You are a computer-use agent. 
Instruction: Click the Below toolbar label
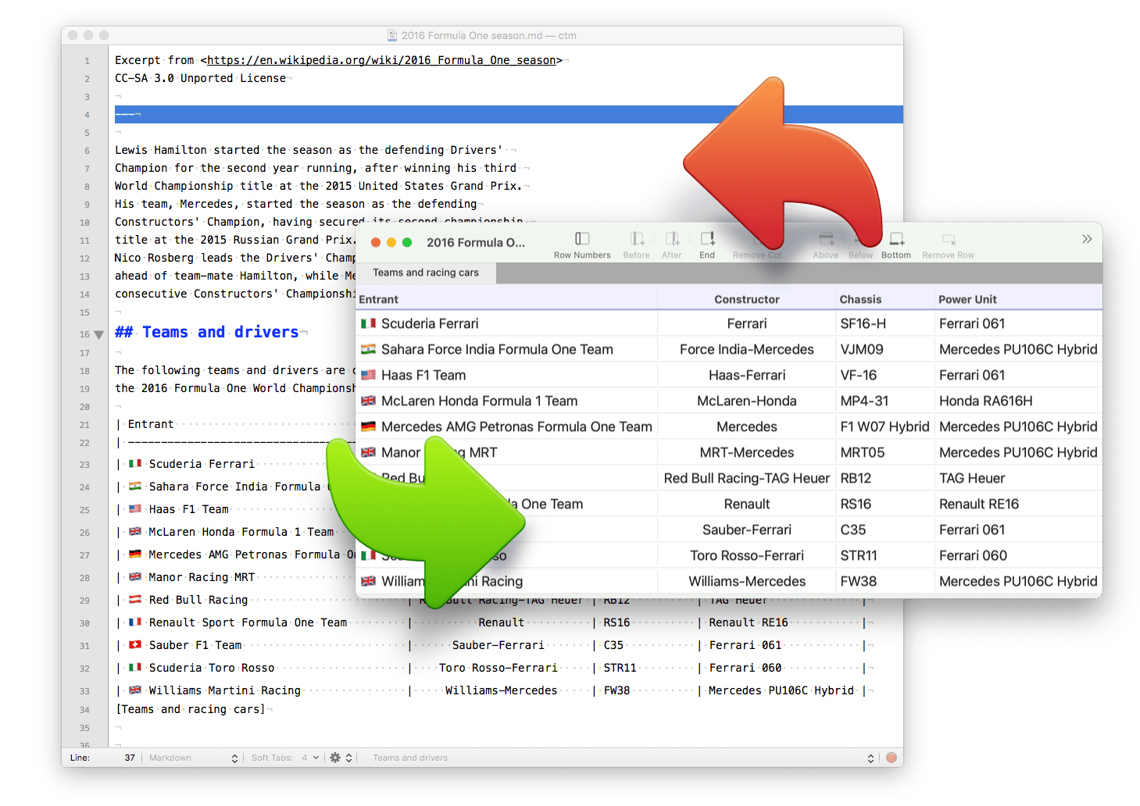click(860, 255)
